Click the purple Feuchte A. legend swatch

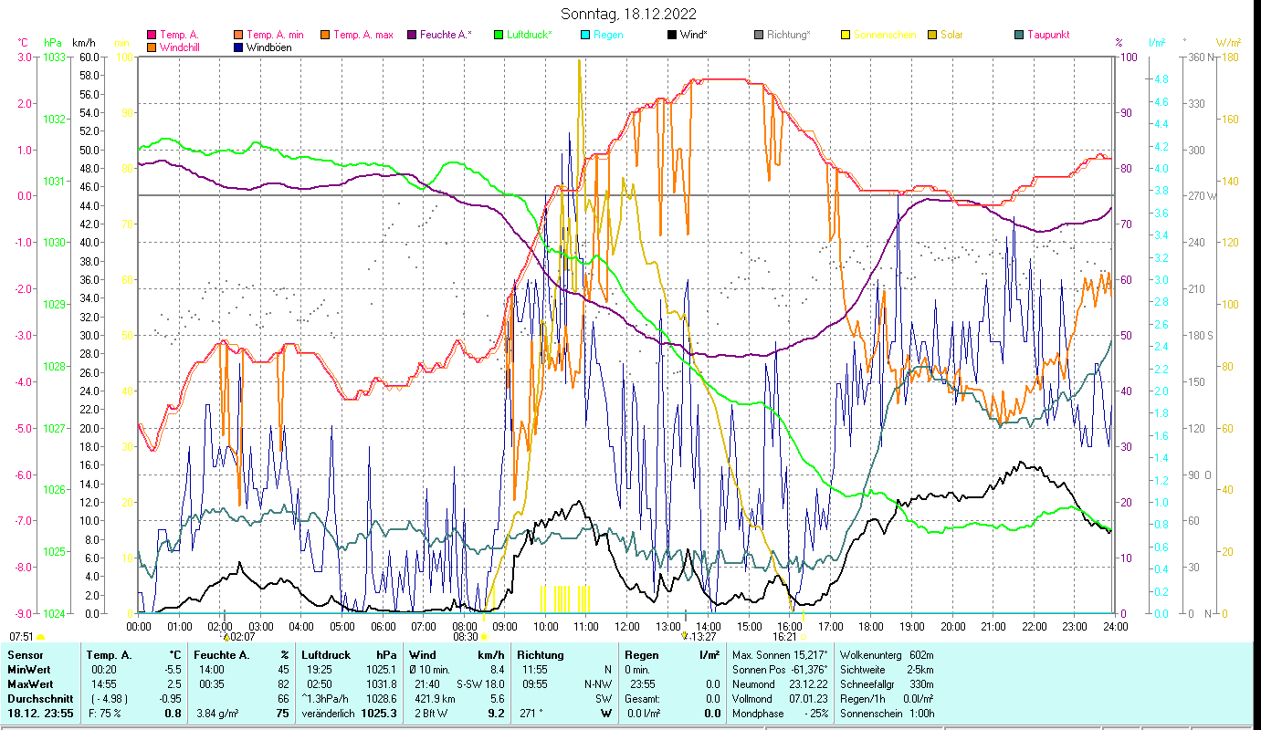[412, 36]
